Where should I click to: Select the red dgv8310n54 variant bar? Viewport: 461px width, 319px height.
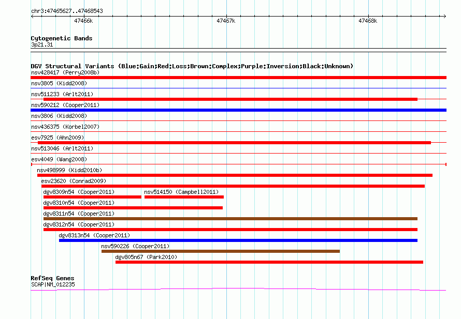pyautogui.click(x=133, y=208)
